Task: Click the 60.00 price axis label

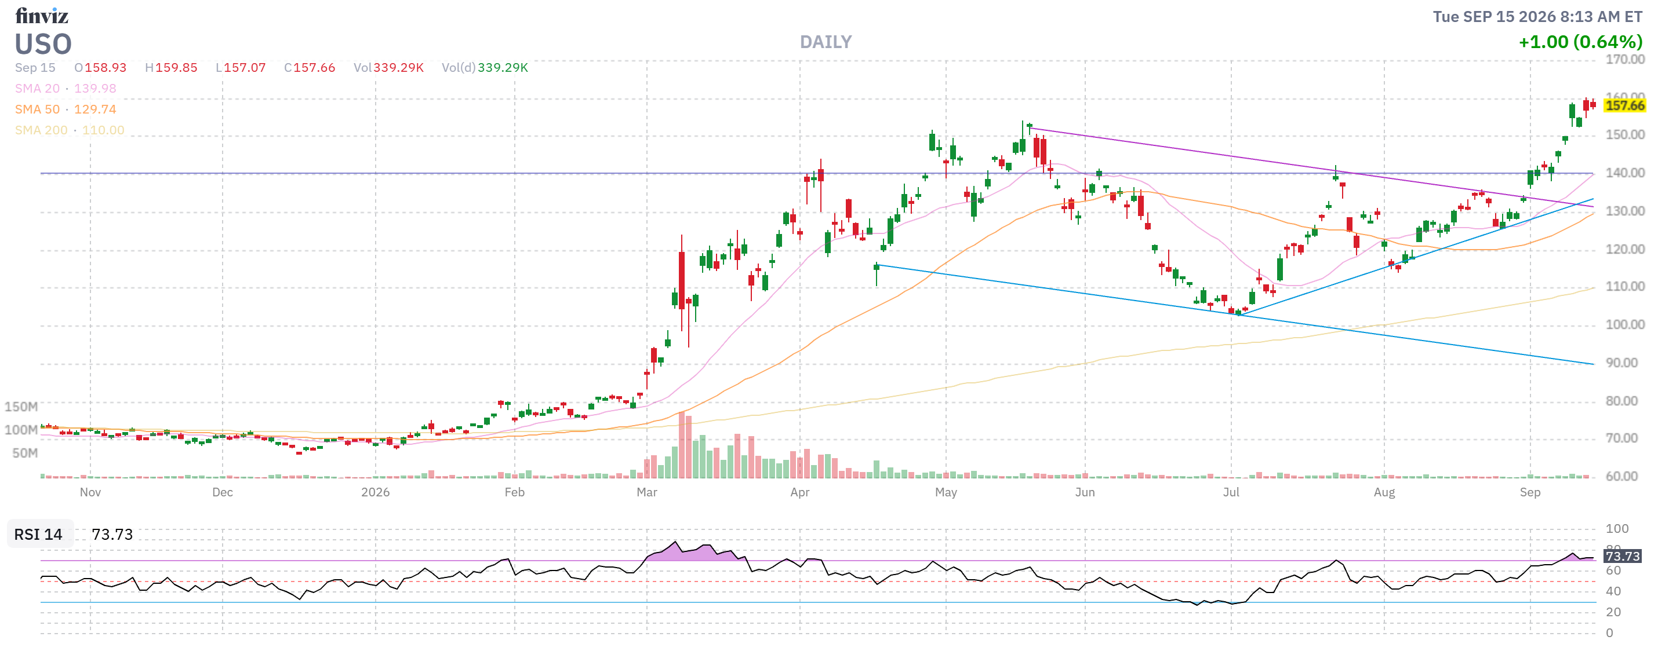Action: (x=1622, y=476)
